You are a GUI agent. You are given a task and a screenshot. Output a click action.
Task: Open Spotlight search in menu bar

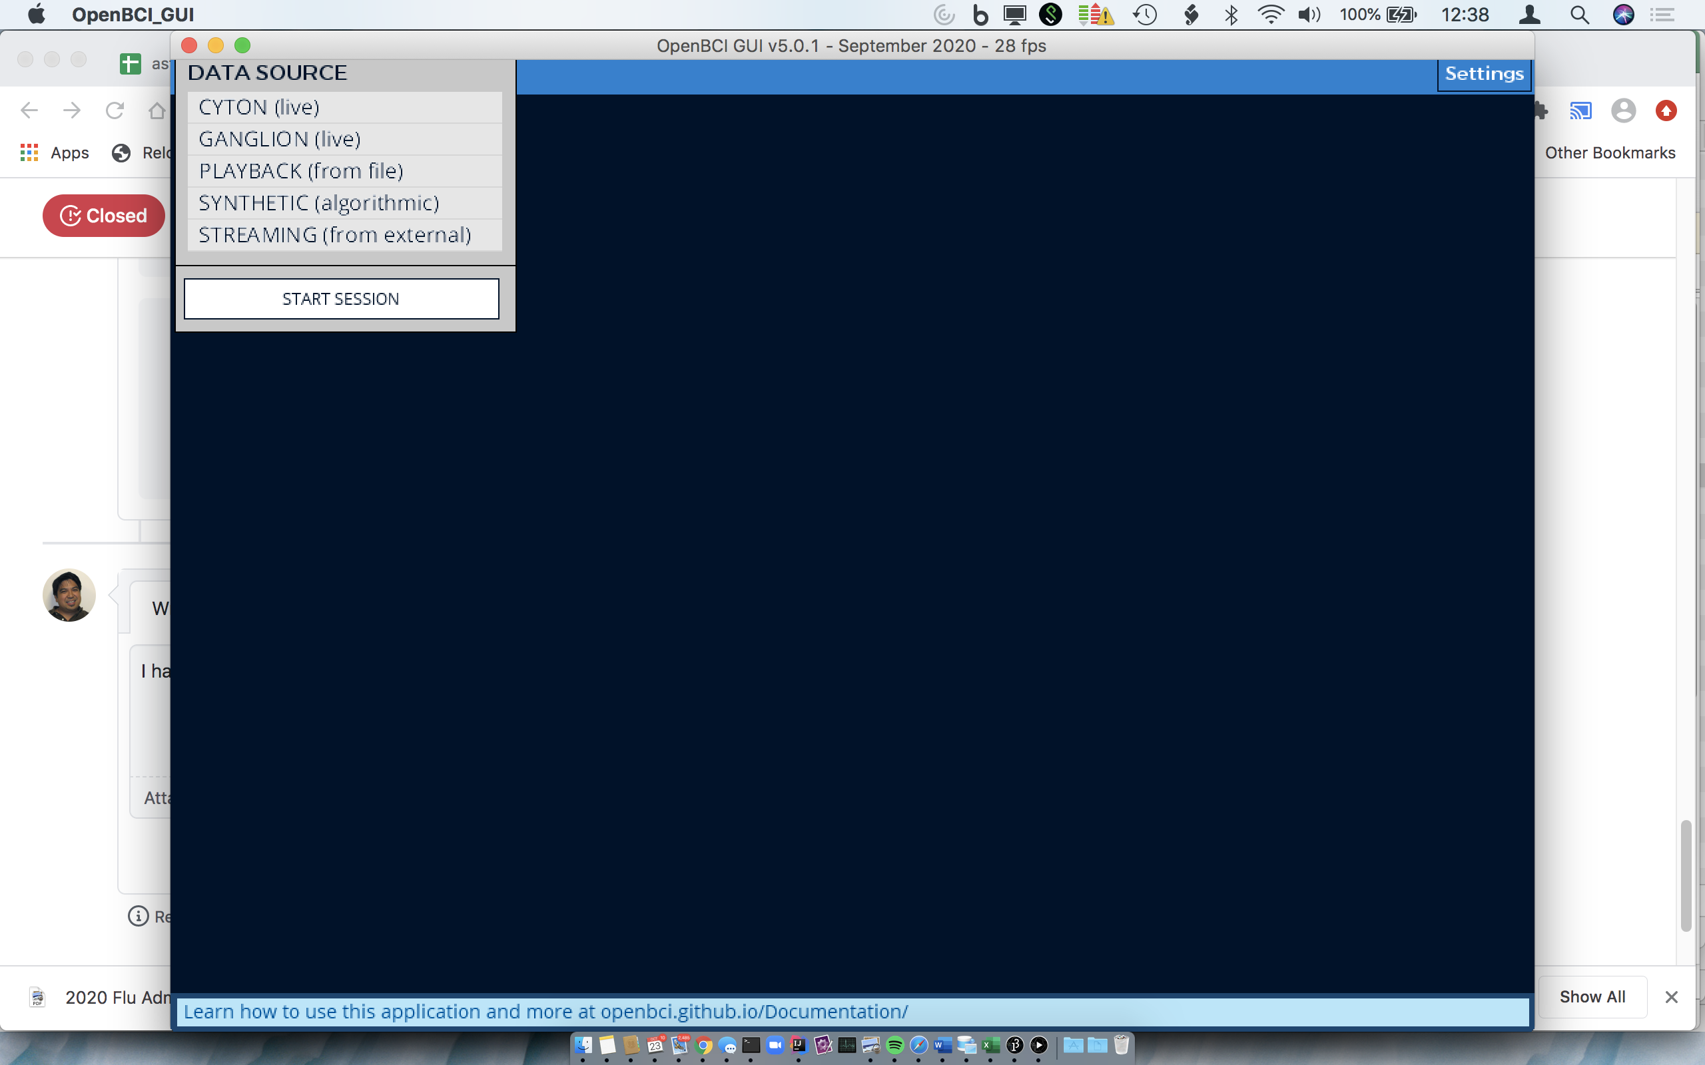tap(1580, 15)
